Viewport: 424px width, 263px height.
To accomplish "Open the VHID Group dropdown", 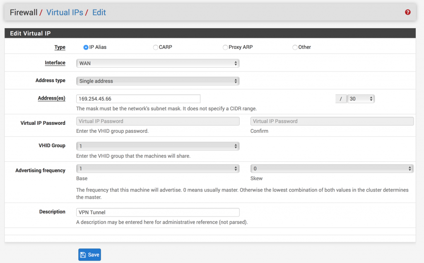I will pyautogui.click(x=158, y=146).
